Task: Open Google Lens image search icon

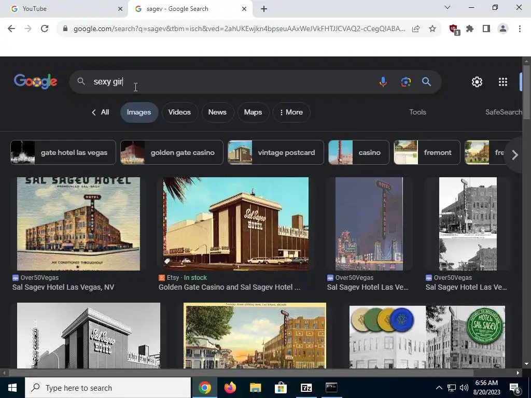Action: click(406, 82)
